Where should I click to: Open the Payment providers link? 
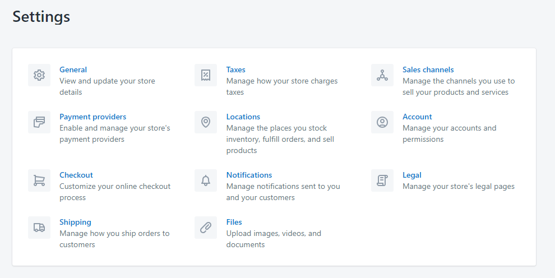pyautogui.click(x=92, y=117)
